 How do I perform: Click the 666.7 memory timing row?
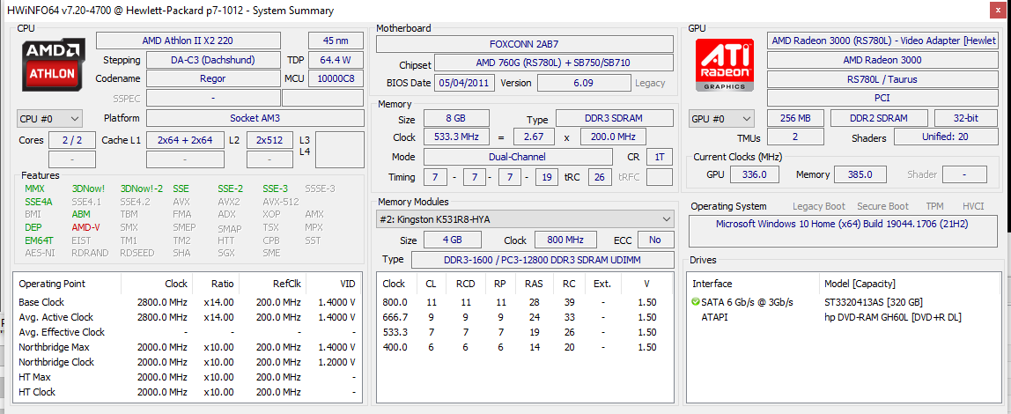(523, 317)
